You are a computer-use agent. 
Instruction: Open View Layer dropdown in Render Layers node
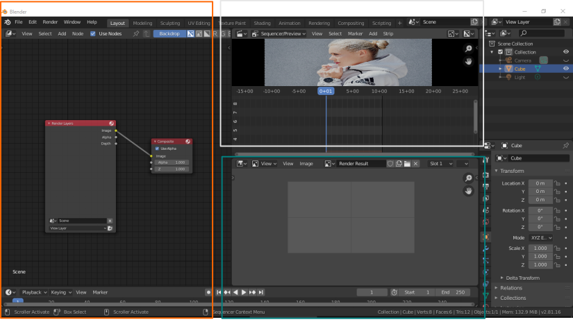point(78,228)
